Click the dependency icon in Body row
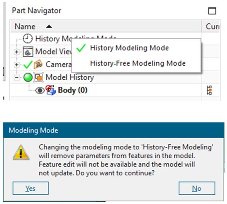The height and width of the screenshot is (204, 227). (x=209, y=90)
